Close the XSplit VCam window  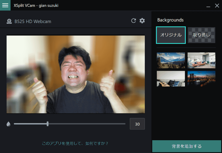click(217, 6)
